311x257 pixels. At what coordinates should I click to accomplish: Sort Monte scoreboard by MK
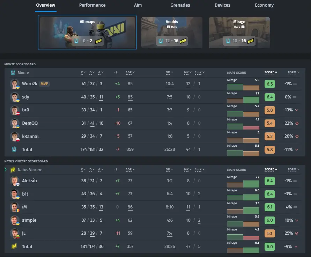coord(188,72)
